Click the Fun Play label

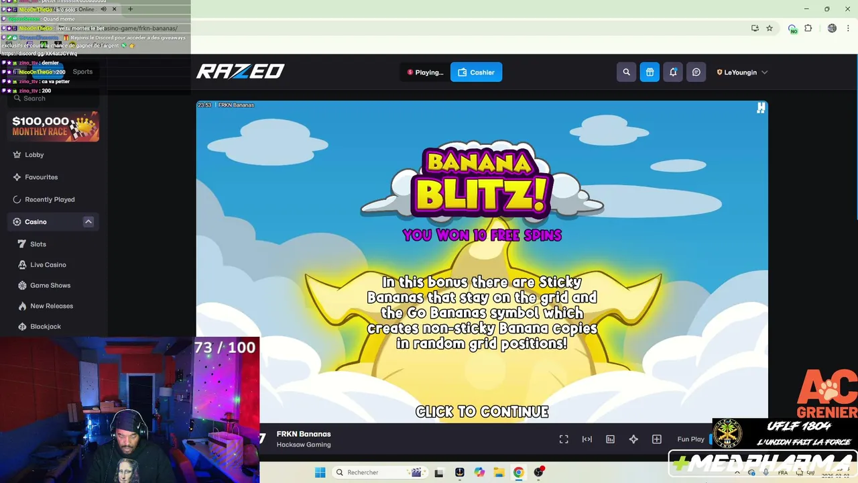(x=690, y=439)
